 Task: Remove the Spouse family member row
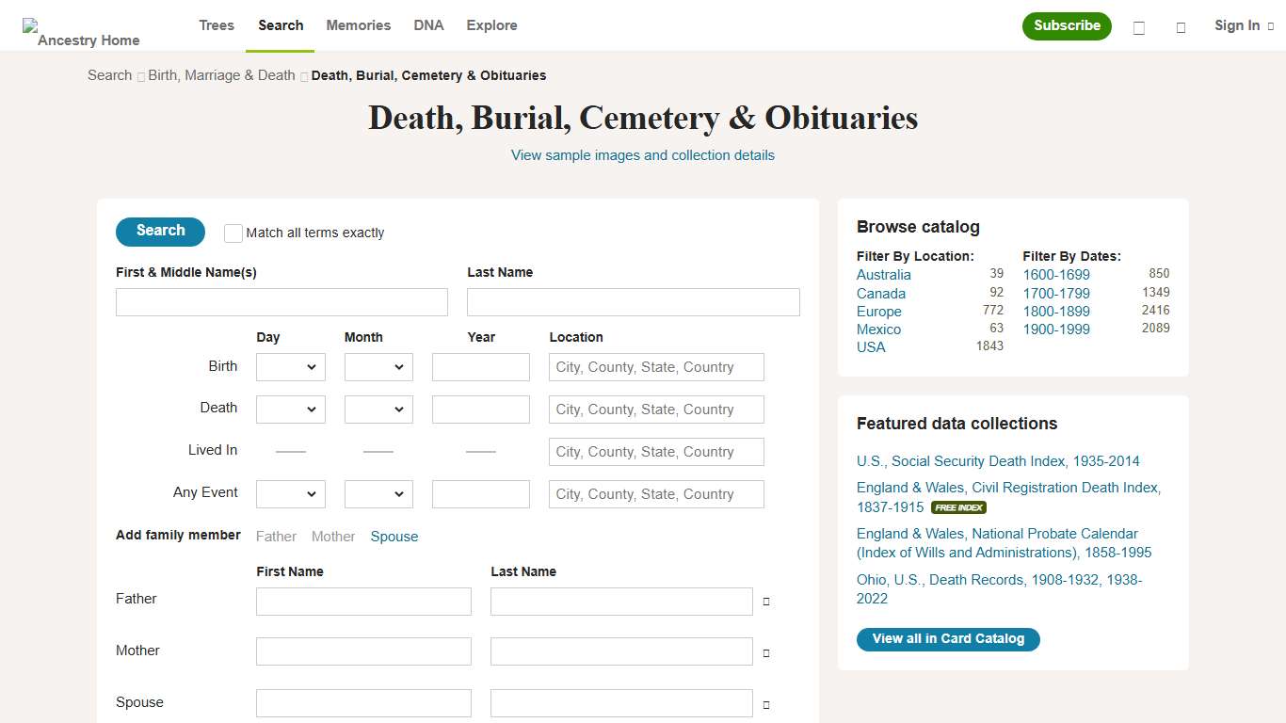coord(765,703)
